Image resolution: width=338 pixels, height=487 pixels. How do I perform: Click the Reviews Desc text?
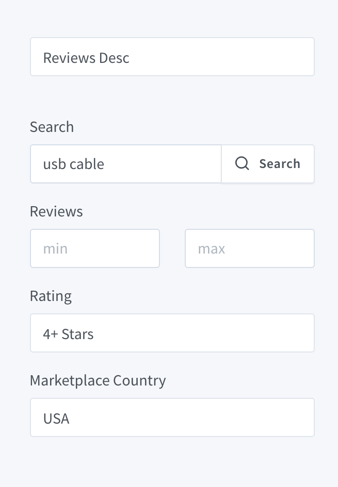point(86,58)
